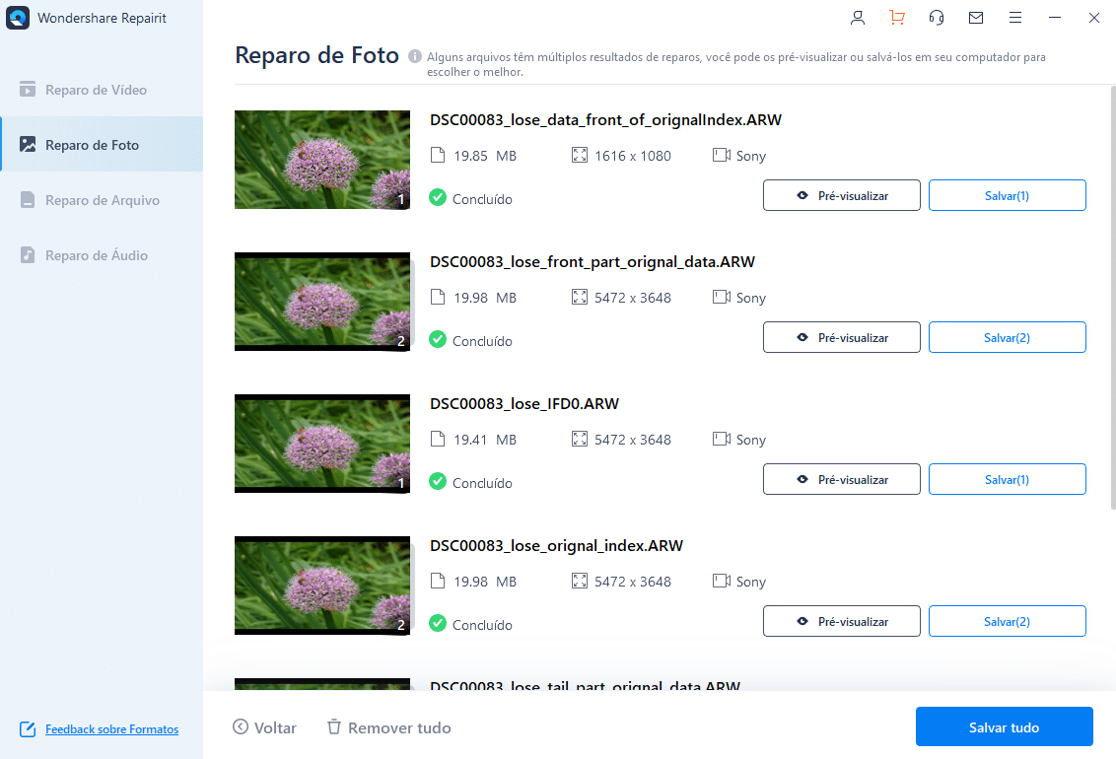This screenshot has width=1116, height=759.
Task: Select Reparo de Arquivo in sidebar
Action: tap(102, 200)
